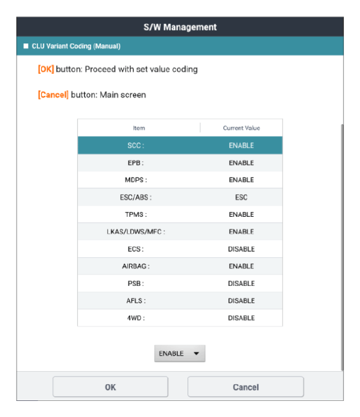360x417 pixels.
Task: Click the ENABLE combo box label
Action: pyautogui.click(x=171, y=353)
